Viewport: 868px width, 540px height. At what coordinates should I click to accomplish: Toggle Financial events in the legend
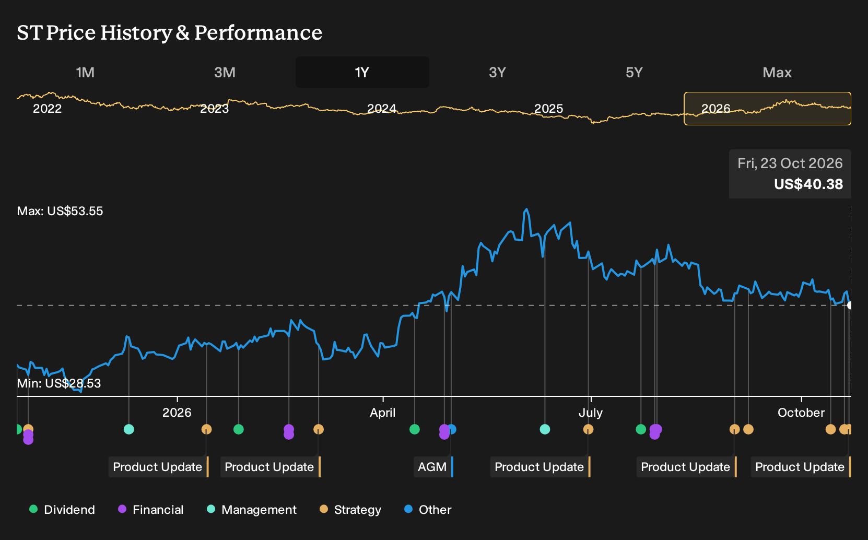150,510
